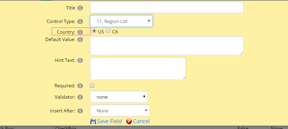Click the Validator info icon

point(80,97)
